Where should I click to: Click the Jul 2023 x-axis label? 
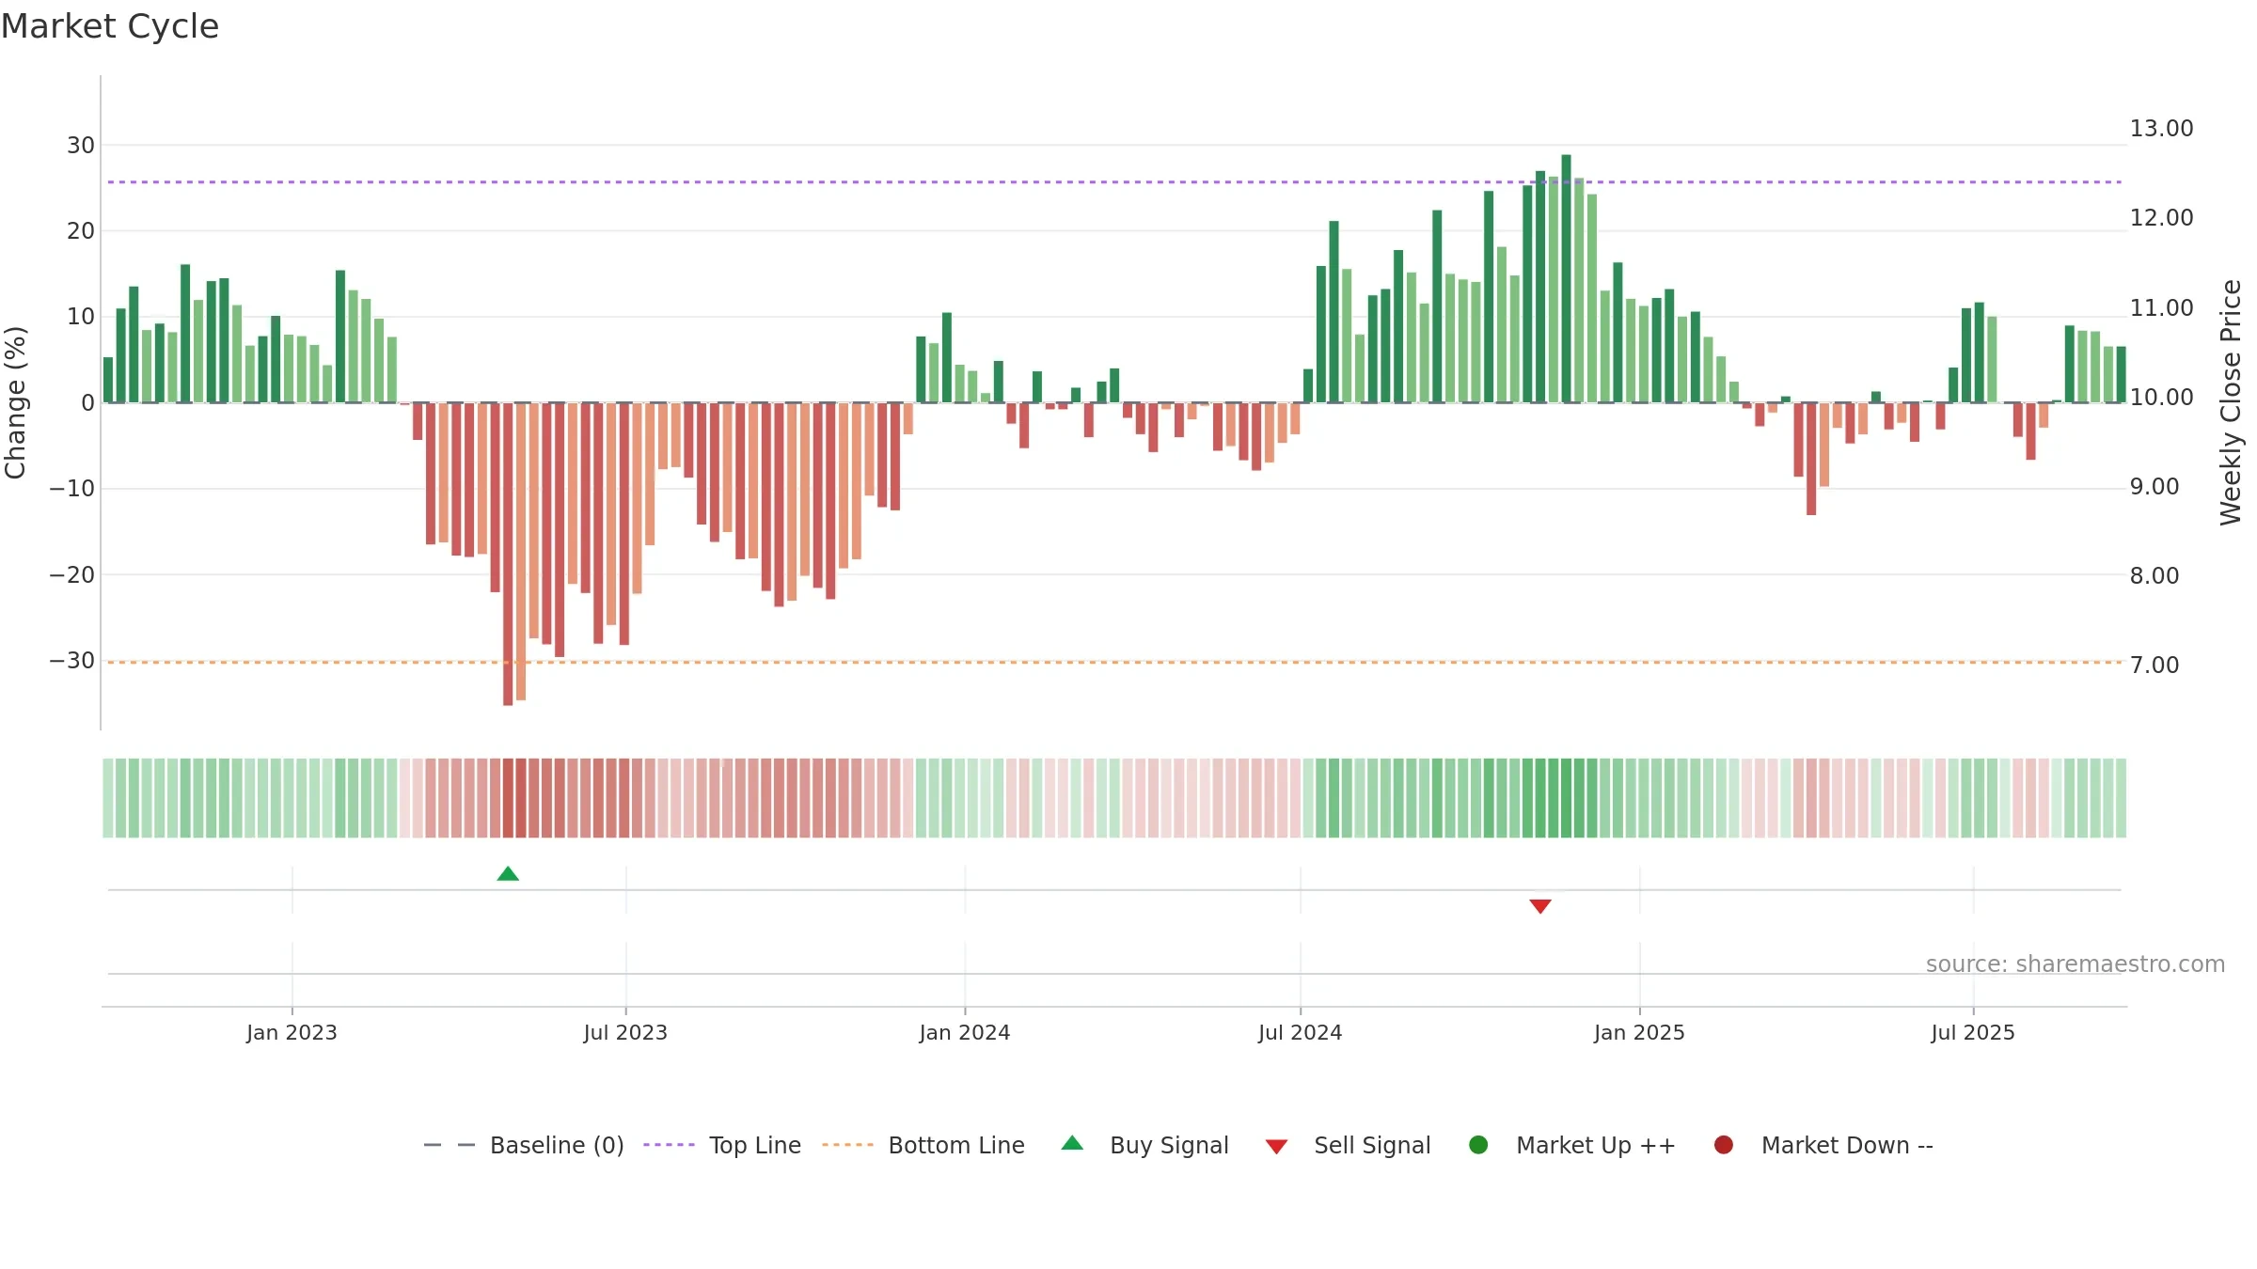coord(625,1033)
